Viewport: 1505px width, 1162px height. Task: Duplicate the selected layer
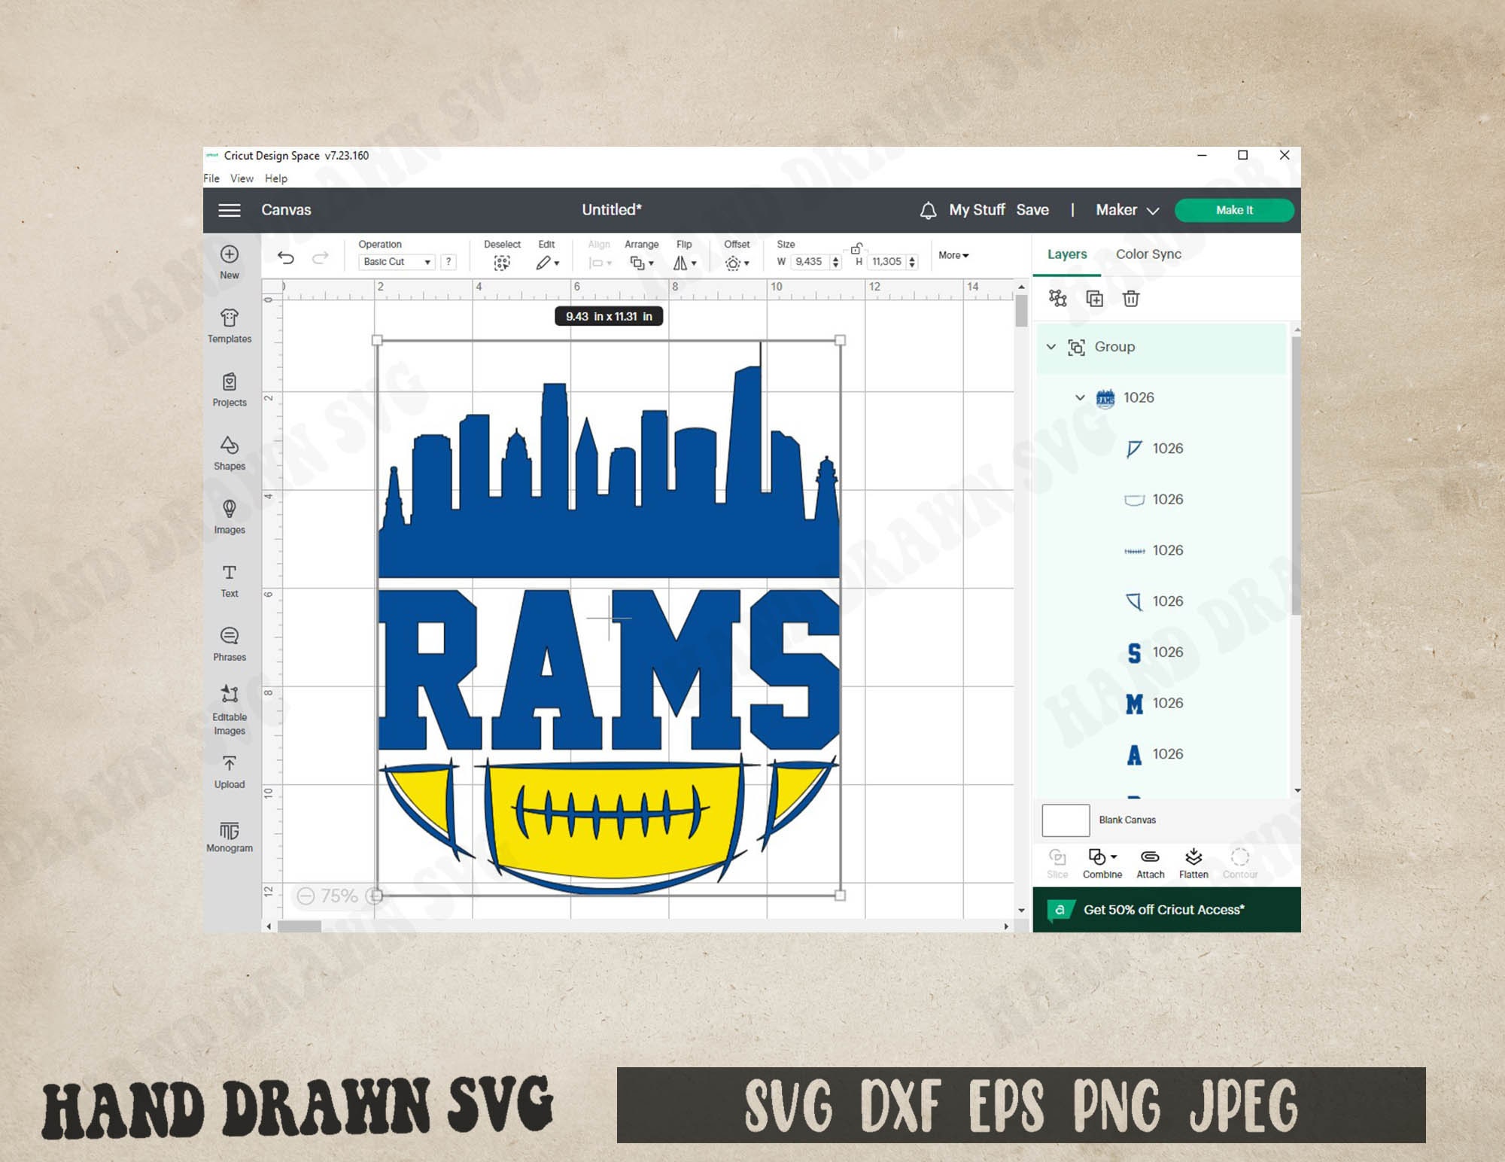(1094, 299)
